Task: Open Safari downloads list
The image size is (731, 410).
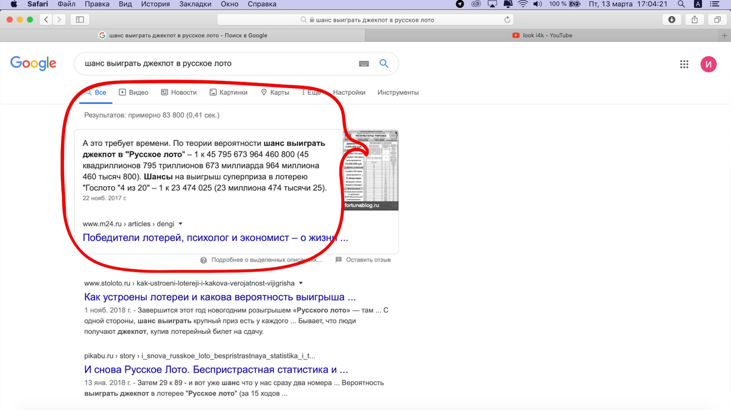Action: point(672,19)
